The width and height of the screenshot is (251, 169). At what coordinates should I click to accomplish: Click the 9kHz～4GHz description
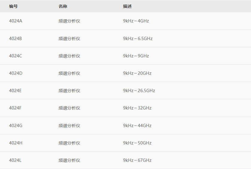click(x=136, y=21)
